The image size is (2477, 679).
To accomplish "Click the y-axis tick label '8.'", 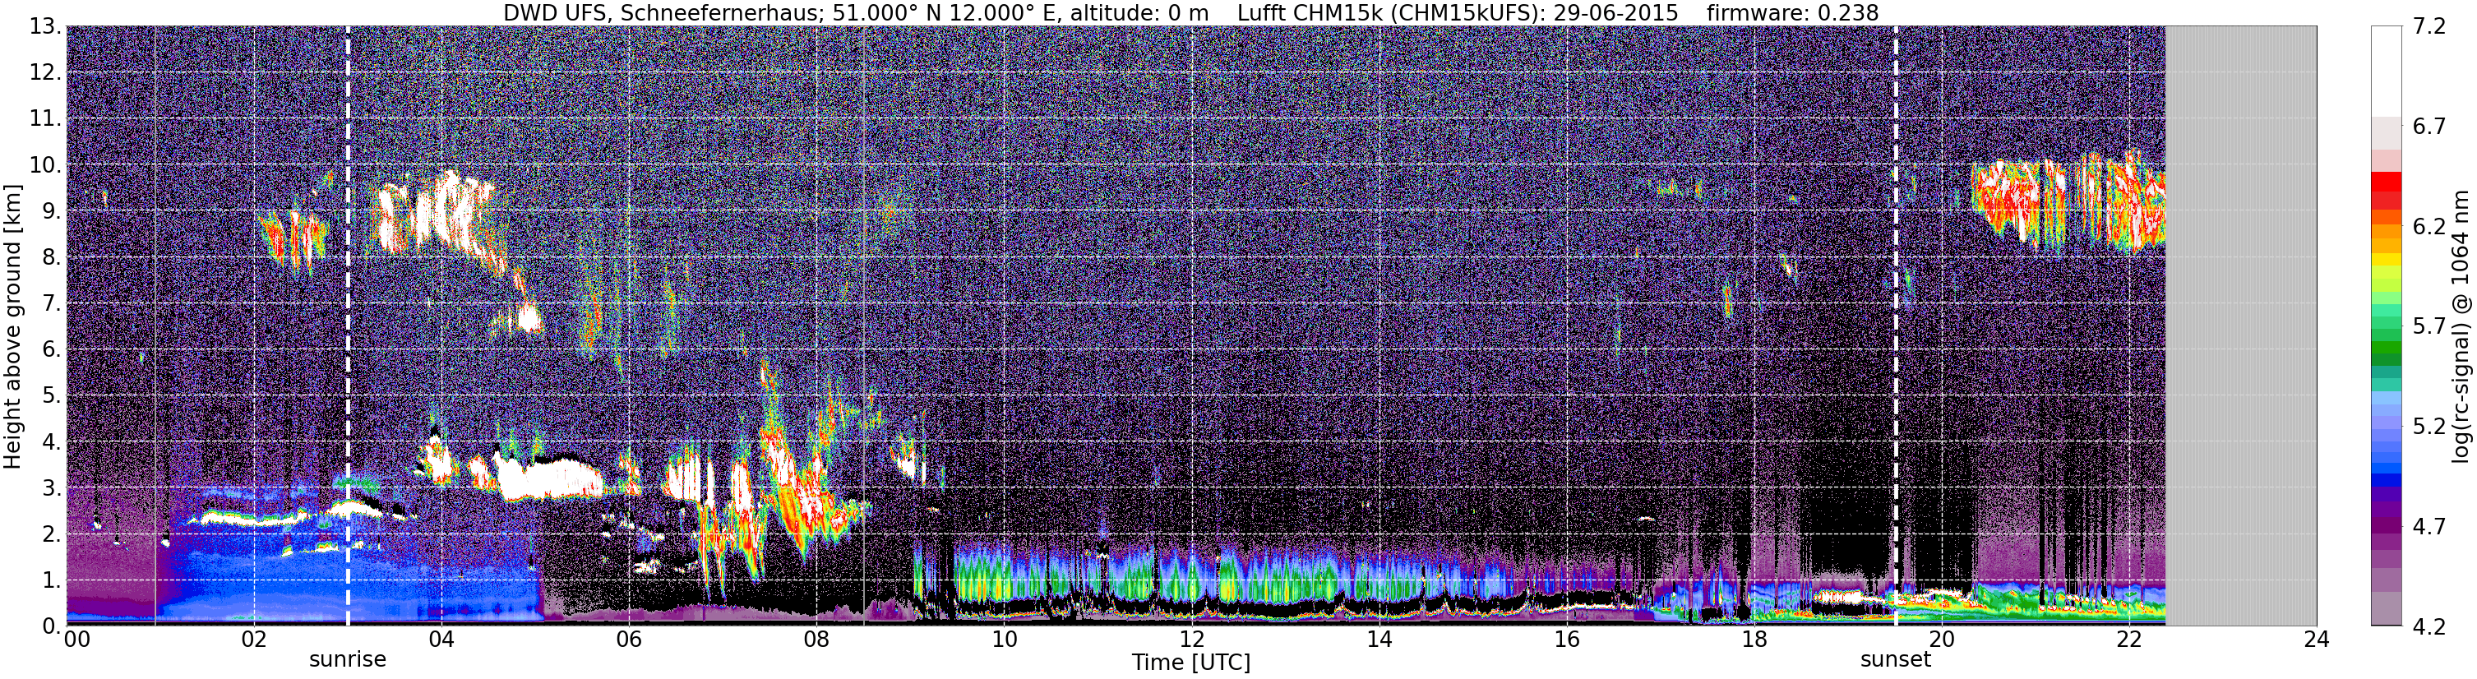I will [52, 258].
